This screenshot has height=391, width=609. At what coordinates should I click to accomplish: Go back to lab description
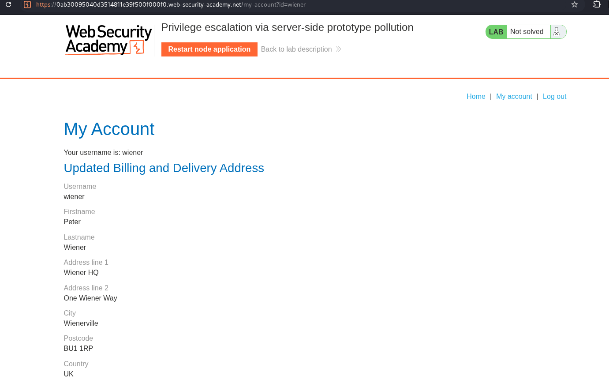(296, 49)
